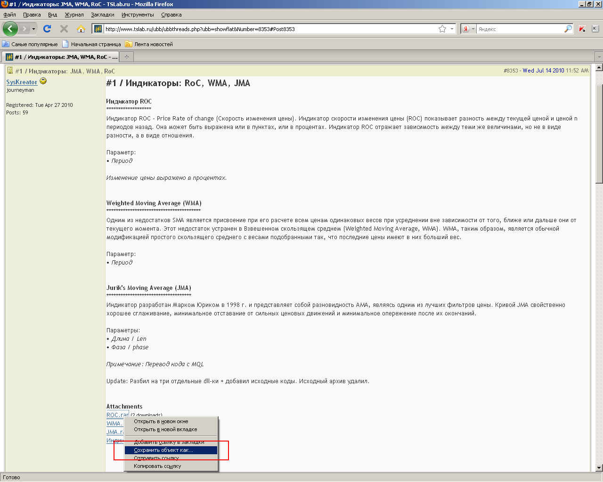Click the ROC.rar attachment link
This screenshot has width=603, height=482.
point(117,415)
